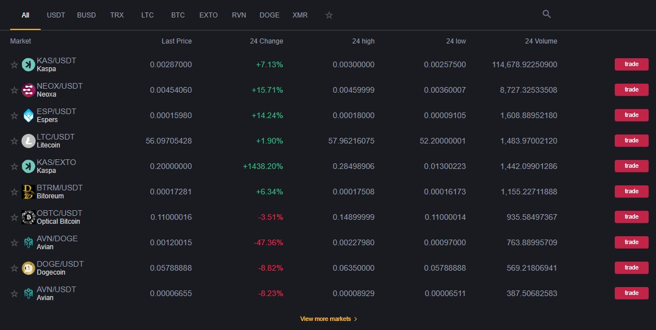
Task: Click the Litecoin logo in LTC/USDT row
Action: coord(28,141)
